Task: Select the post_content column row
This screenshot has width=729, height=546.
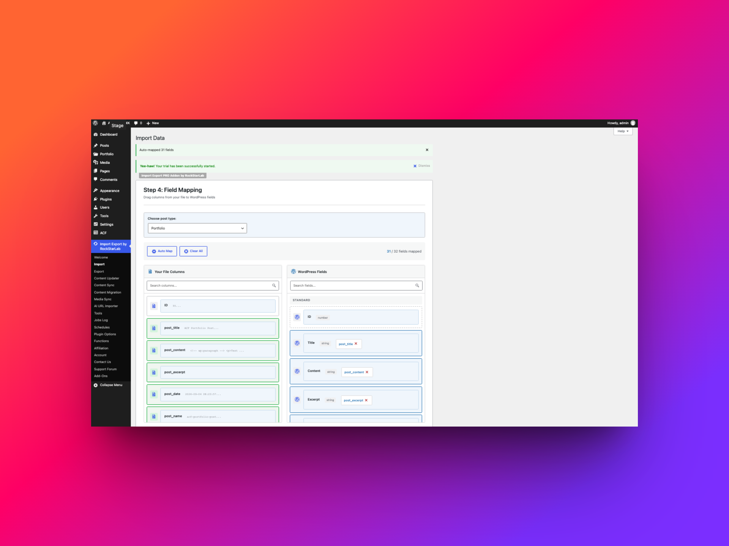Action: pos(213,351)
